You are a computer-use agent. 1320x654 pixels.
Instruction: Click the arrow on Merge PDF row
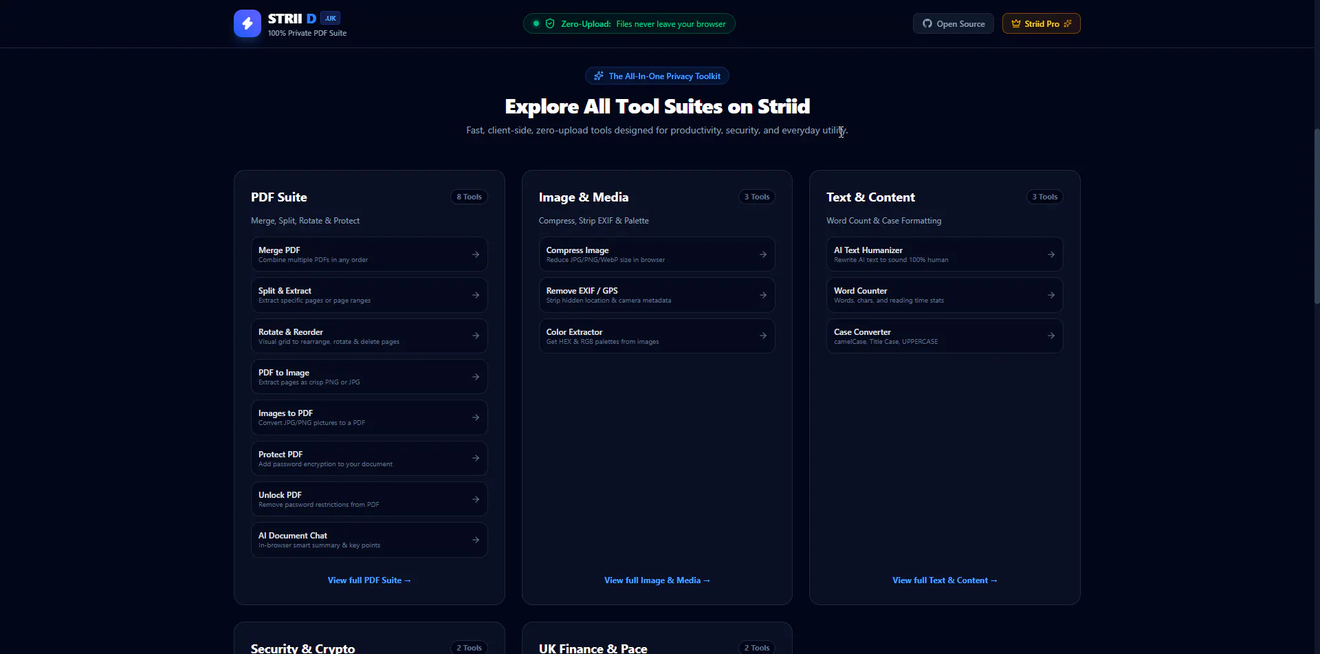476,254
